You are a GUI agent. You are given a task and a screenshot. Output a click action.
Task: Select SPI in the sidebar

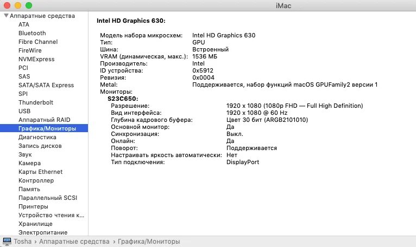point(23,94)
